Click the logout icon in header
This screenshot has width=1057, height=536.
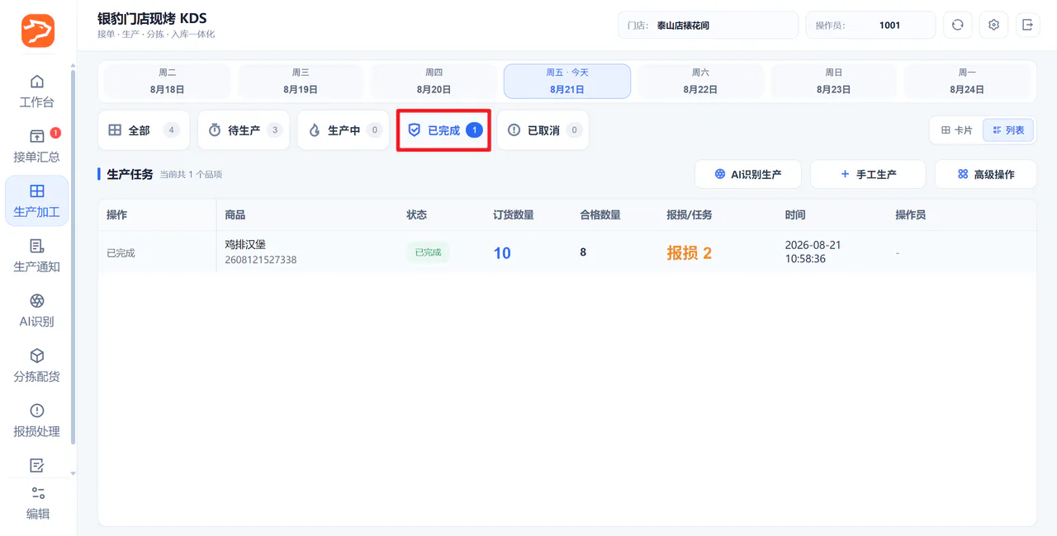pos(1028,25)
